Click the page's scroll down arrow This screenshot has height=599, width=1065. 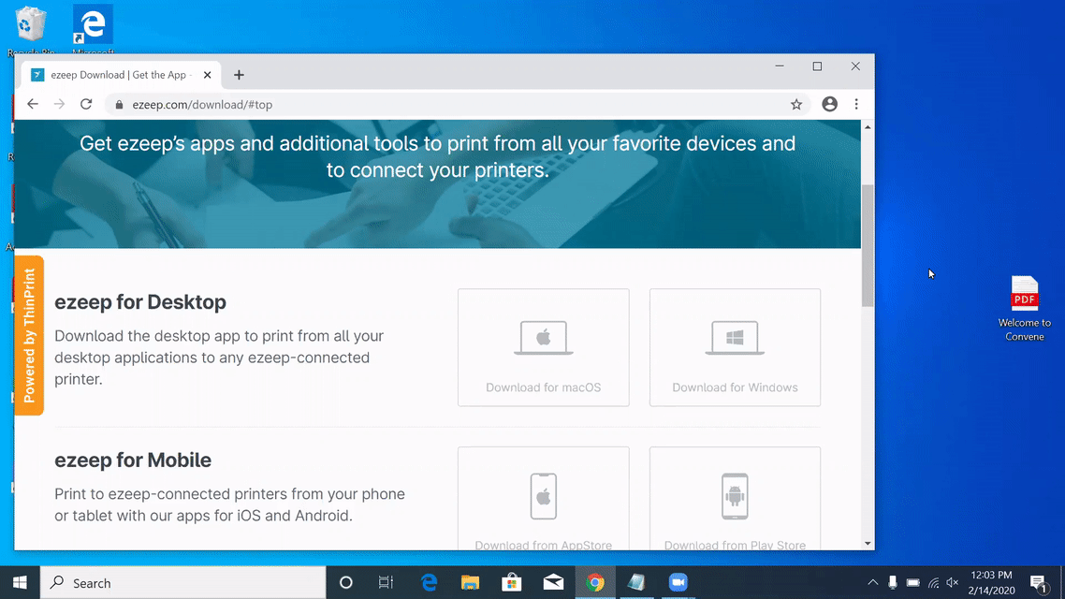pyautogui.click(x=868, y=543)
